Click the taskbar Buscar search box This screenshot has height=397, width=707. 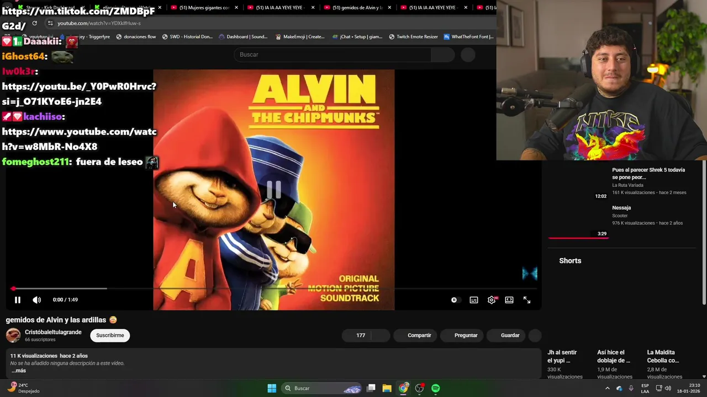(323, 388)
